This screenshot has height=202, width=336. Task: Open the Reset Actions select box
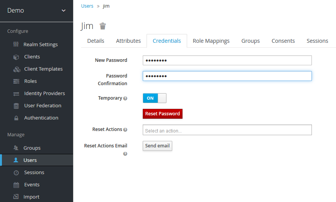click(227, 130)
